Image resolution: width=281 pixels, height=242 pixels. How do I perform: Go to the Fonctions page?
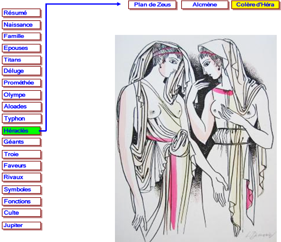21,201
